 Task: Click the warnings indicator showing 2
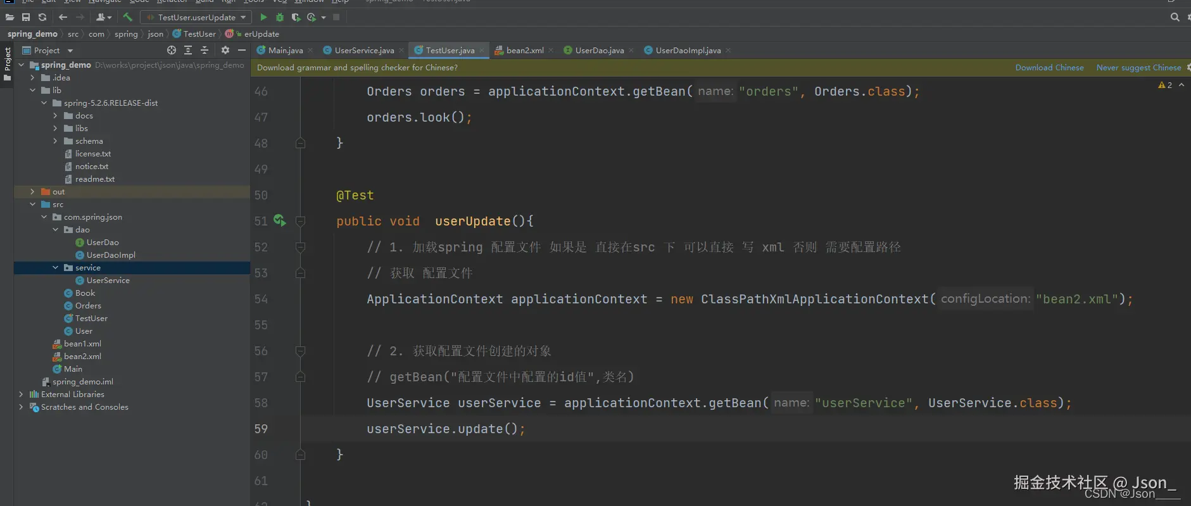(x=1165, y=85)
